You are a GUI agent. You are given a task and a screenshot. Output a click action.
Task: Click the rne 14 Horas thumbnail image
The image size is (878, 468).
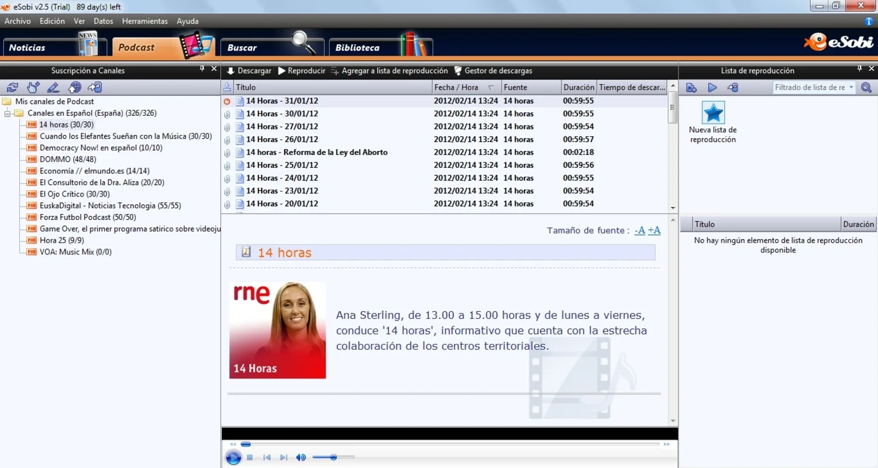(277, 331)
